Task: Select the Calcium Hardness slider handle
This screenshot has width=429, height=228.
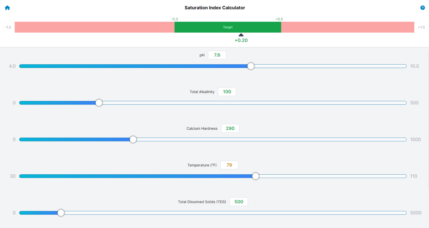Action: click(133, 139)
